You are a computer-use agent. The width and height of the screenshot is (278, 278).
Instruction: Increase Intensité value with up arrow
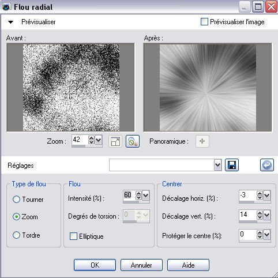[138, 193]
